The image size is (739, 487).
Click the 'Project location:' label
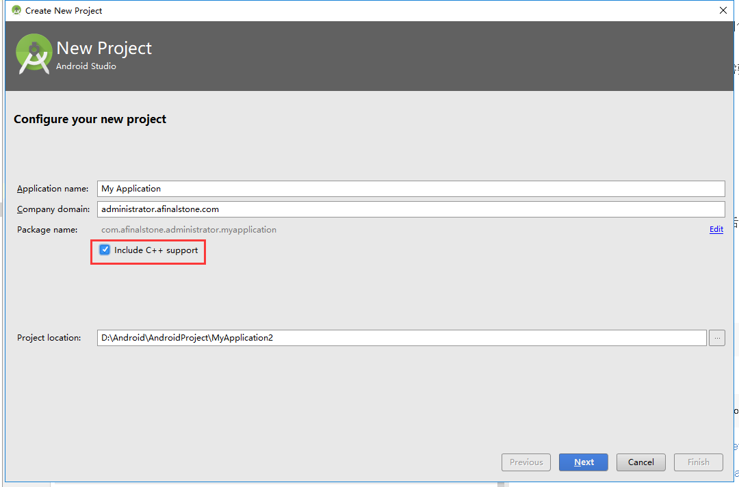49,338
